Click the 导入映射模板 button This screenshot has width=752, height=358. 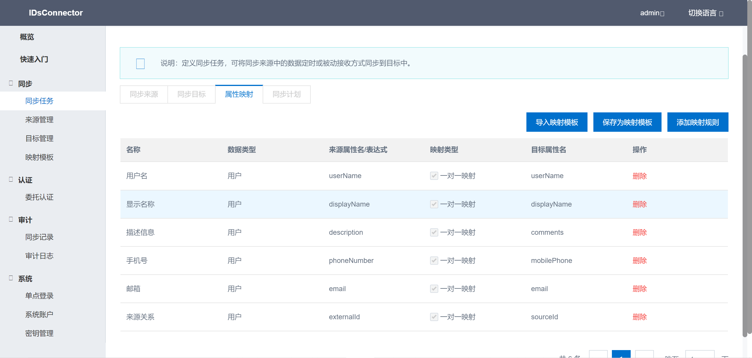(557, 122)
